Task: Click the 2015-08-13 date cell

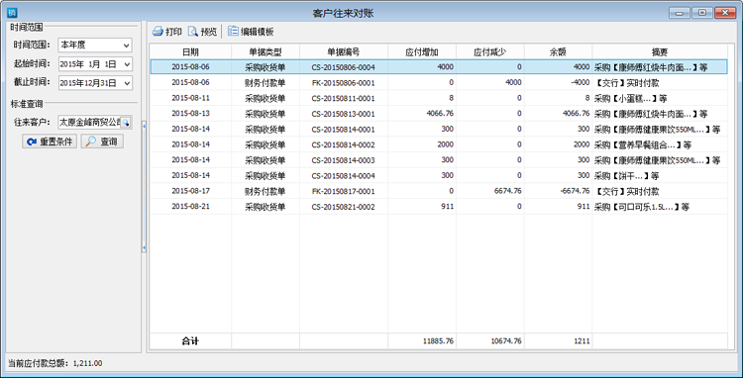Action: pyautogui.click(x=190, y=114)
